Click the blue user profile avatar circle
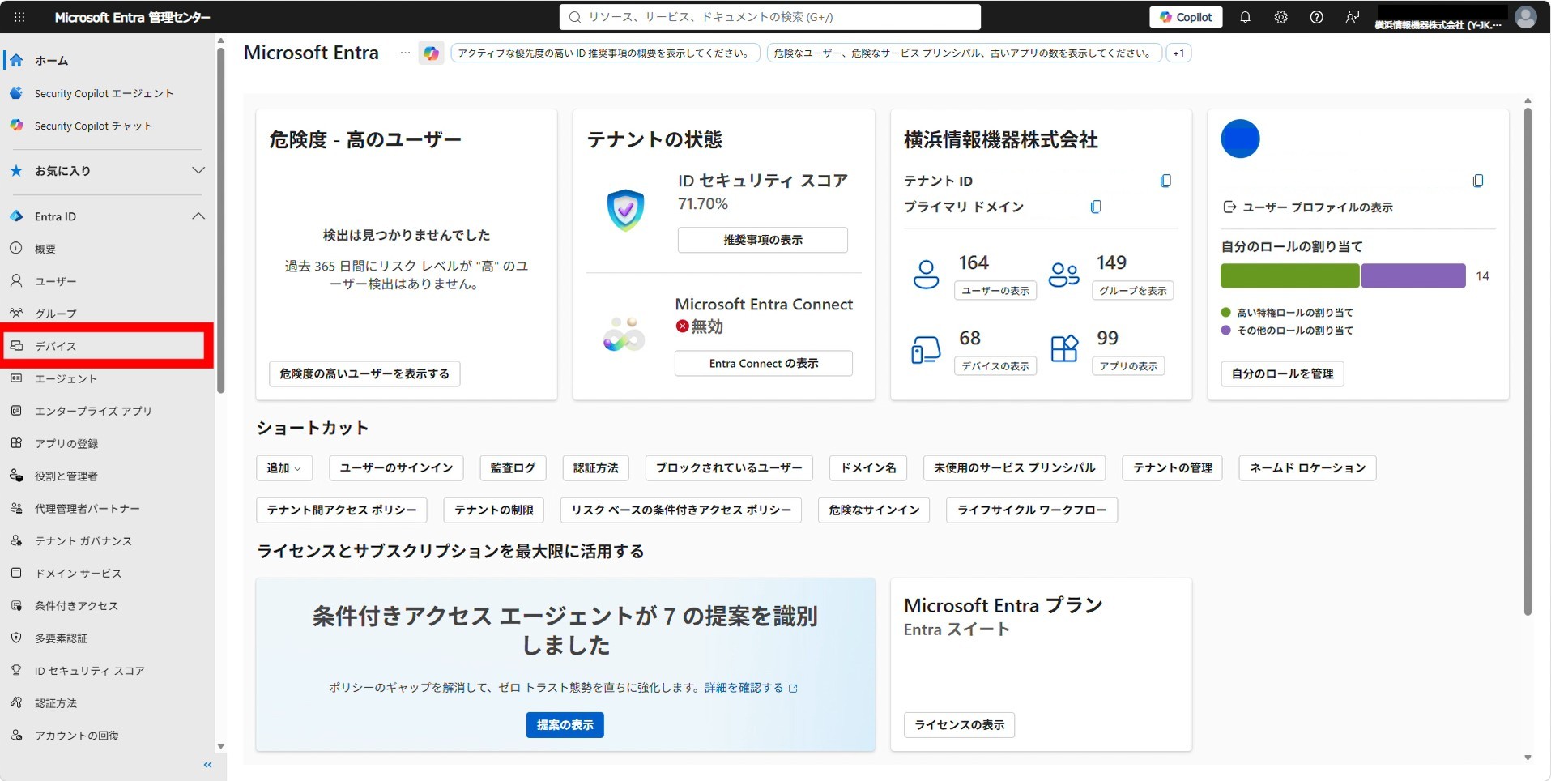 1240,139
